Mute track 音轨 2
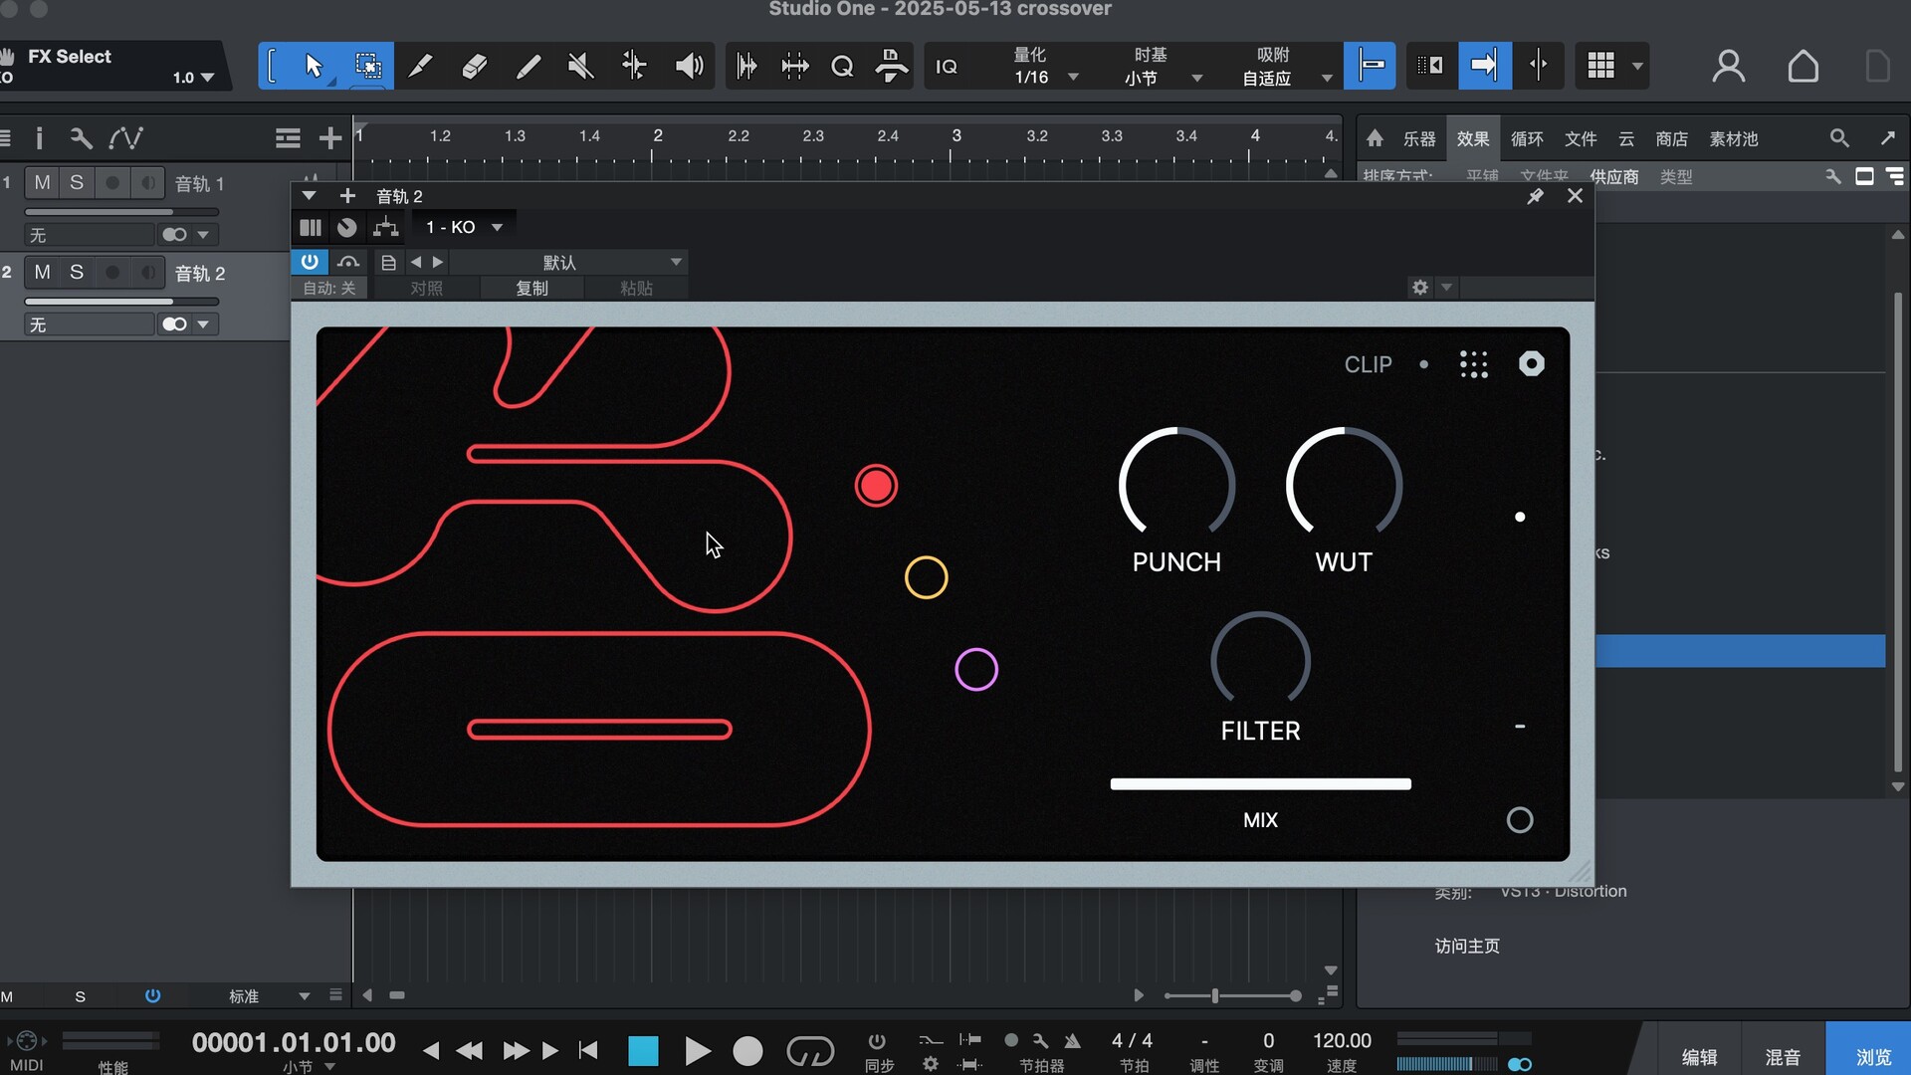1911x1075 pixels. pos(42,272)
